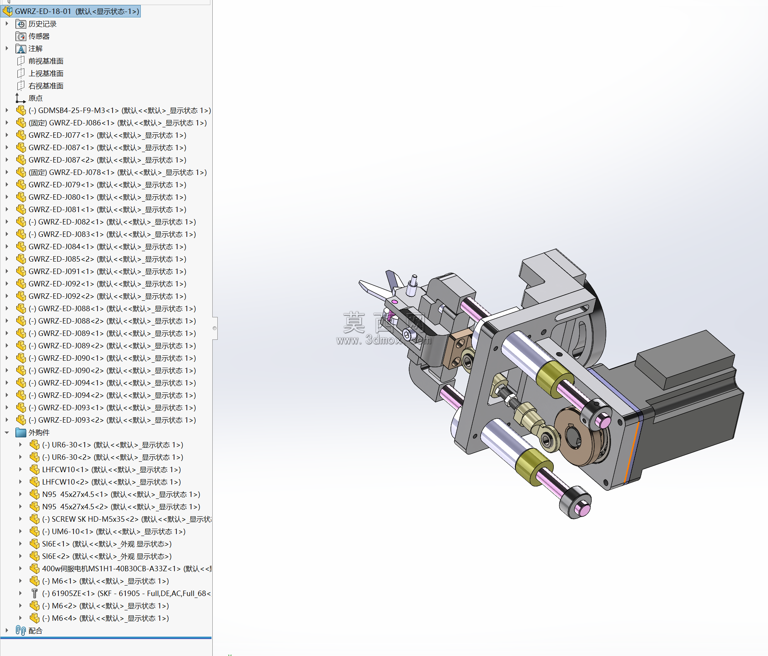Select the 外购件 folder icon

(21, 432)
